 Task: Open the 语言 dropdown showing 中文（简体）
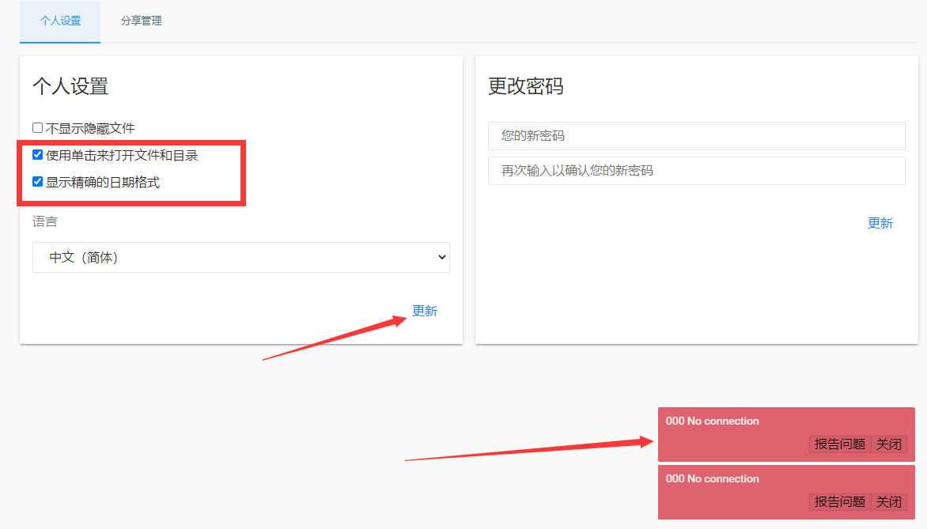point(241,257)
